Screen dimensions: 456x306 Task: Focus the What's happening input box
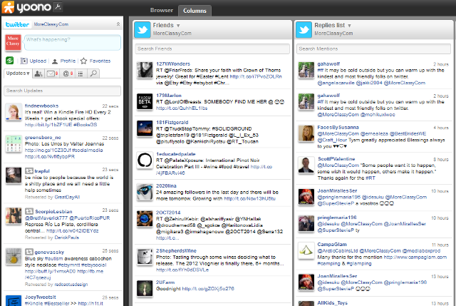(72, 43)
